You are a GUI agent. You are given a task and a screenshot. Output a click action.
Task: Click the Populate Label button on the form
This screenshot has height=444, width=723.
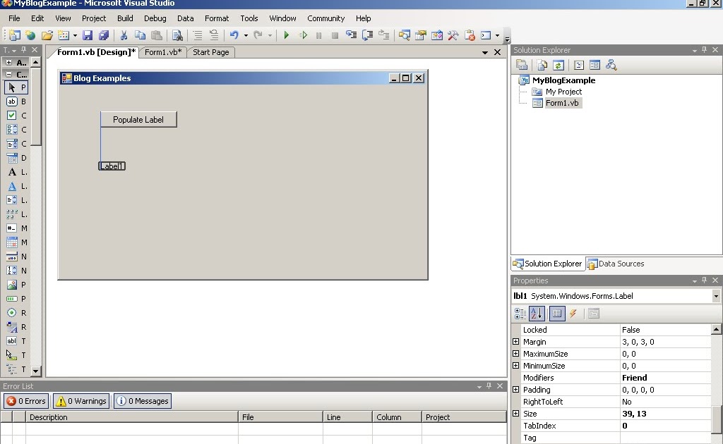[138, 120]
